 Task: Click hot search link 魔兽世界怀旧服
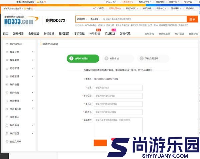(x=122, y=25)
